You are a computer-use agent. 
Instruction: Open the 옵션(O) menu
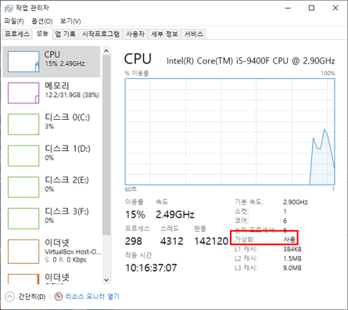point(42,21)
